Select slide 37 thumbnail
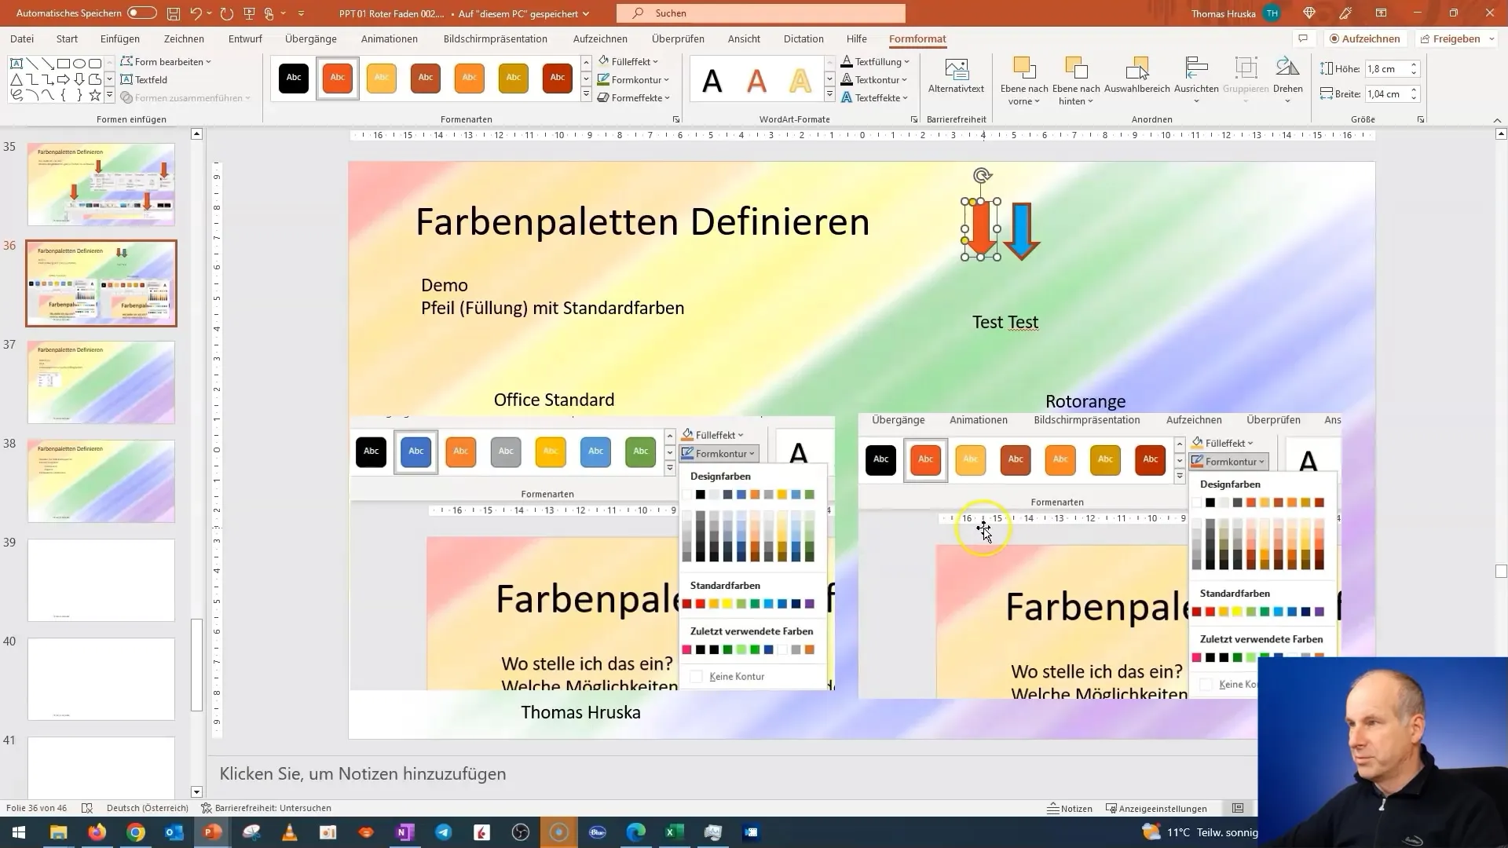This screenshot has width=1508, height=848. tap(101, 382)
